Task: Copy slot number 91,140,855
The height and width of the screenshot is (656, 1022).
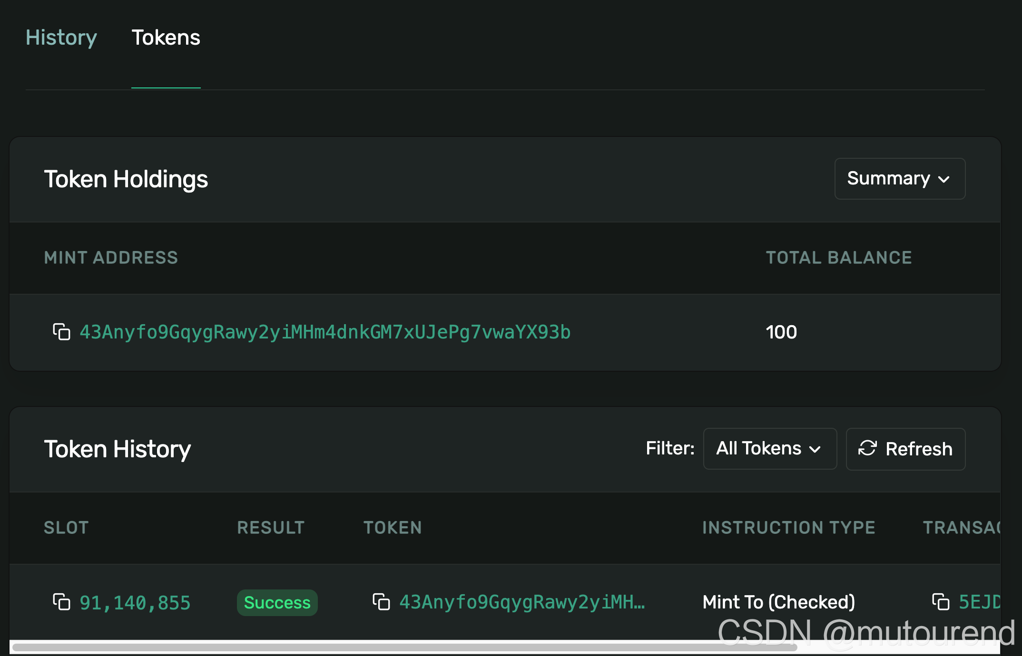Action: (61, 602)
